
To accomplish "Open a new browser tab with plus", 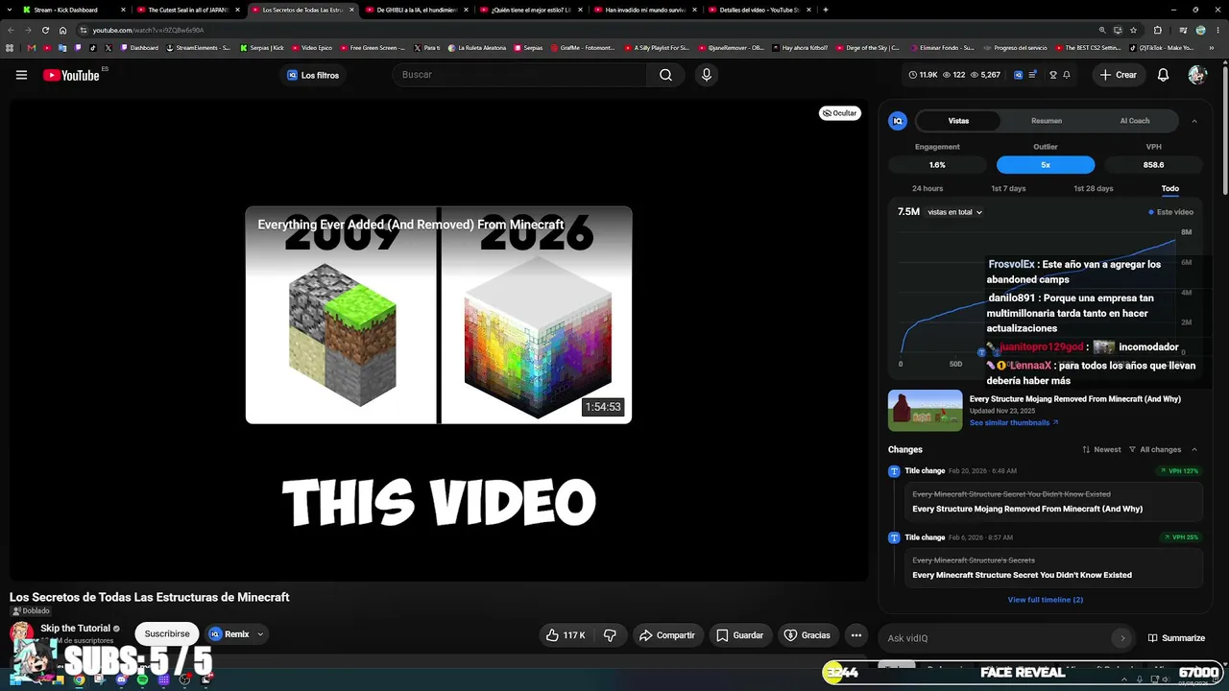I will (826, 10).
